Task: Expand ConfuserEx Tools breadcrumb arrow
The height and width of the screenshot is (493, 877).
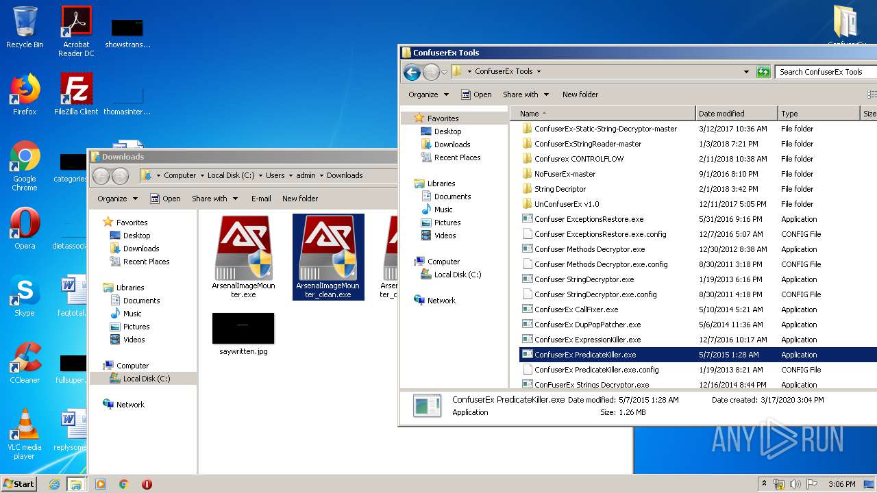Action: (539, 71)
